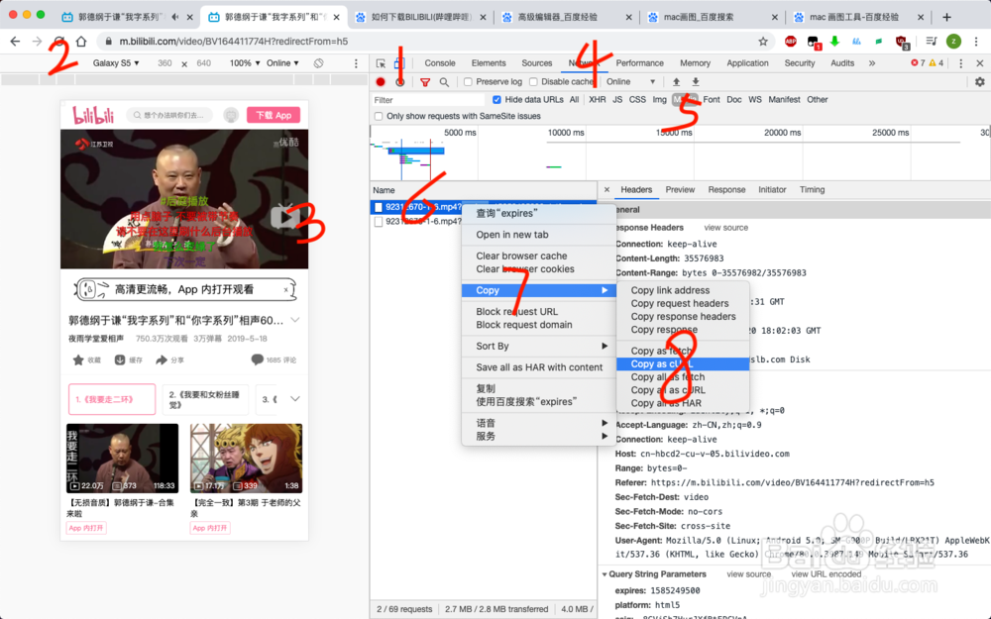
Task: Toggle network recording red button
Action: pyautogui.click(x=381, y=82)
